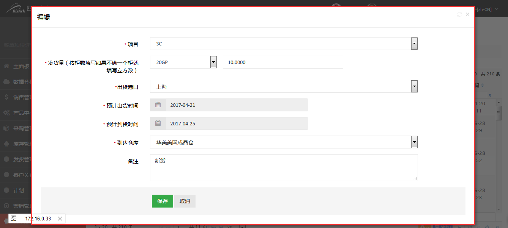Click the 计划 menu item in sidebar

19,191
